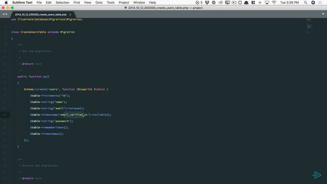Open the AirPlay display menu

point(267,3)
